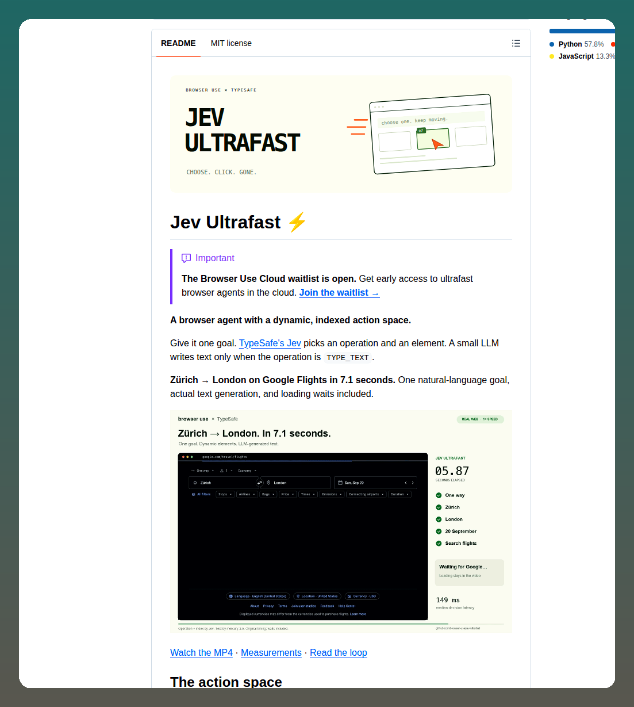634x707 pixels.
Task: Click the TYPE_TEXT inline code
Action: (x=348, y=357)
